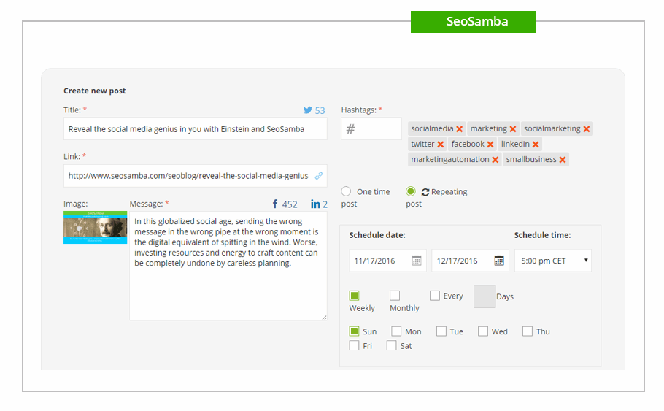
Task: Remove the linkedin hashtag
Action: pyautogui.click(x=536, y=145)
